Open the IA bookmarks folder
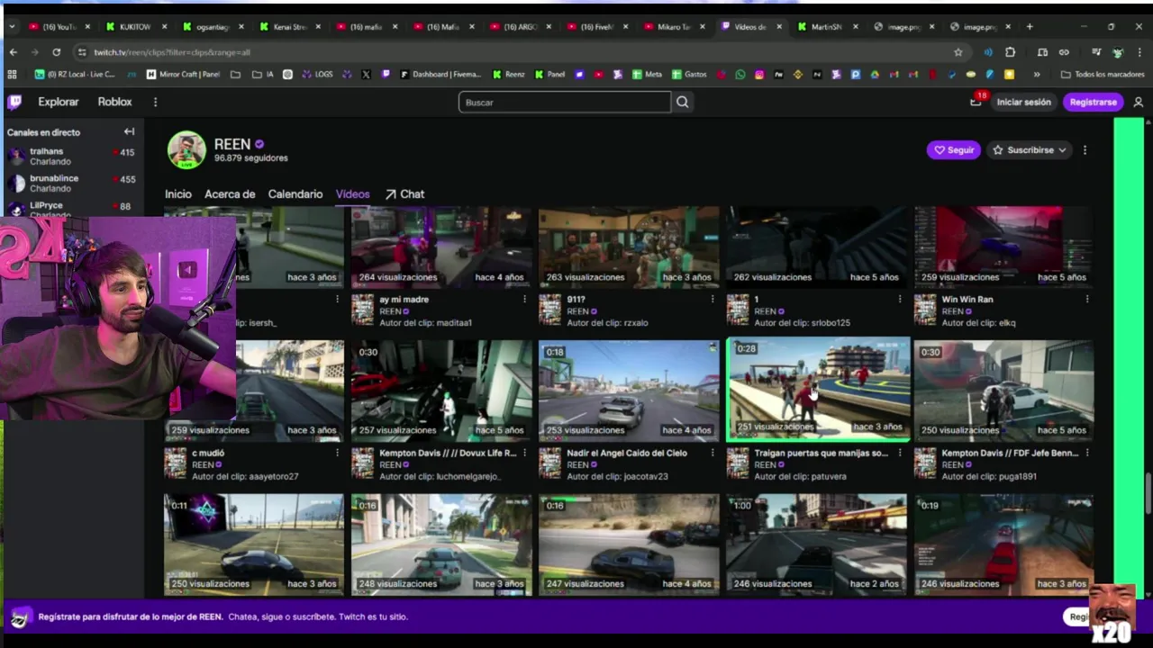This screenshot has height=648, width=1153. (263, 75)
